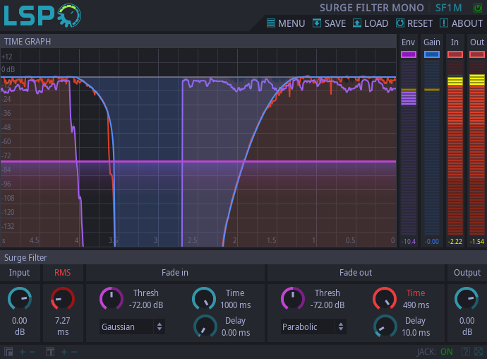Open the MENU button
487x359 pixels.
tap(286, 23)
